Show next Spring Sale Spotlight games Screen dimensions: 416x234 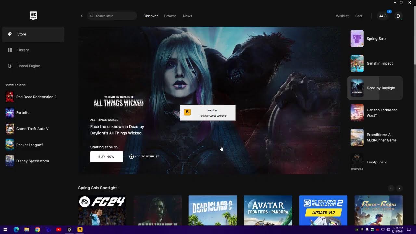pyautogui.click(x=399, y=188)
